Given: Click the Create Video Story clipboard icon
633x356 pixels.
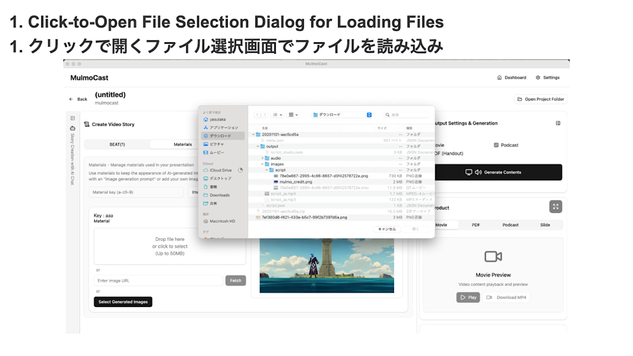Looking at the screenshot, I should (x=86, y=124).
